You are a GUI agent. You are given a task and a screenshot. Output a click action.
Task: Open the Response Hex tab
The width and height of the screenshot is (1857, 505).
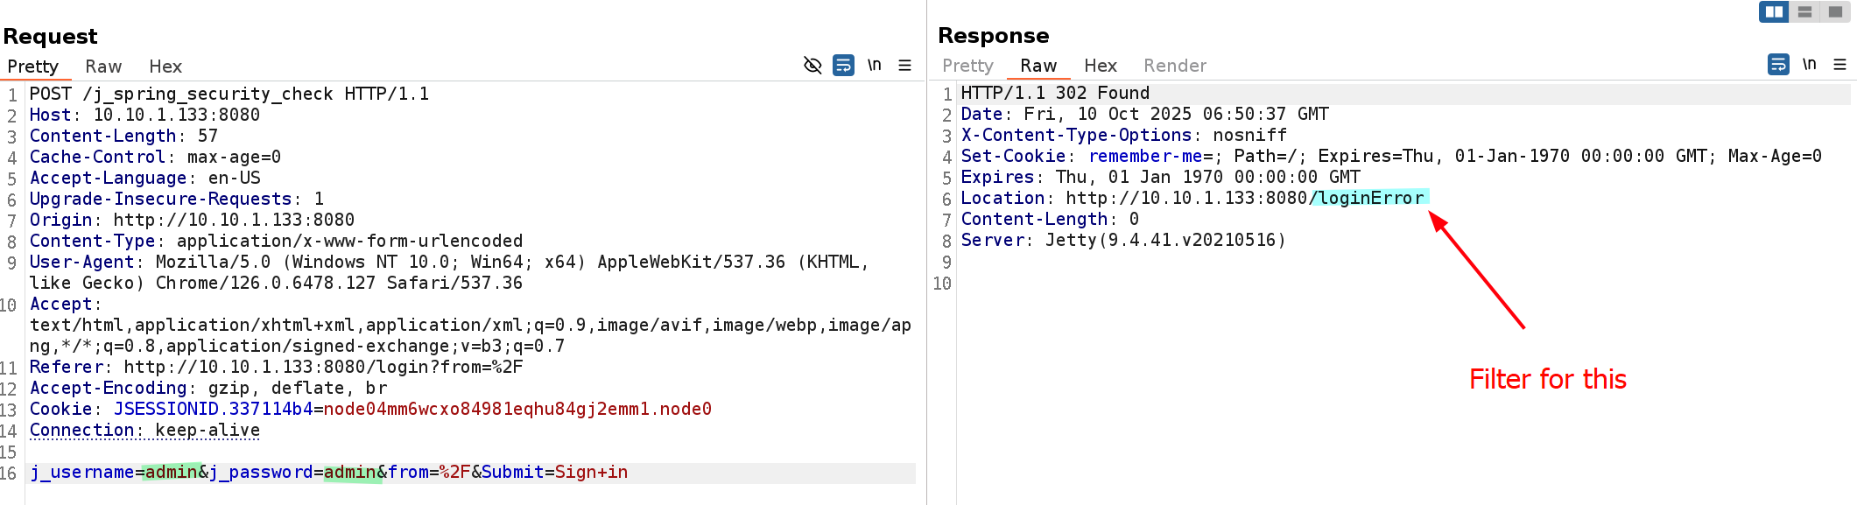[x=1100, y=66]
